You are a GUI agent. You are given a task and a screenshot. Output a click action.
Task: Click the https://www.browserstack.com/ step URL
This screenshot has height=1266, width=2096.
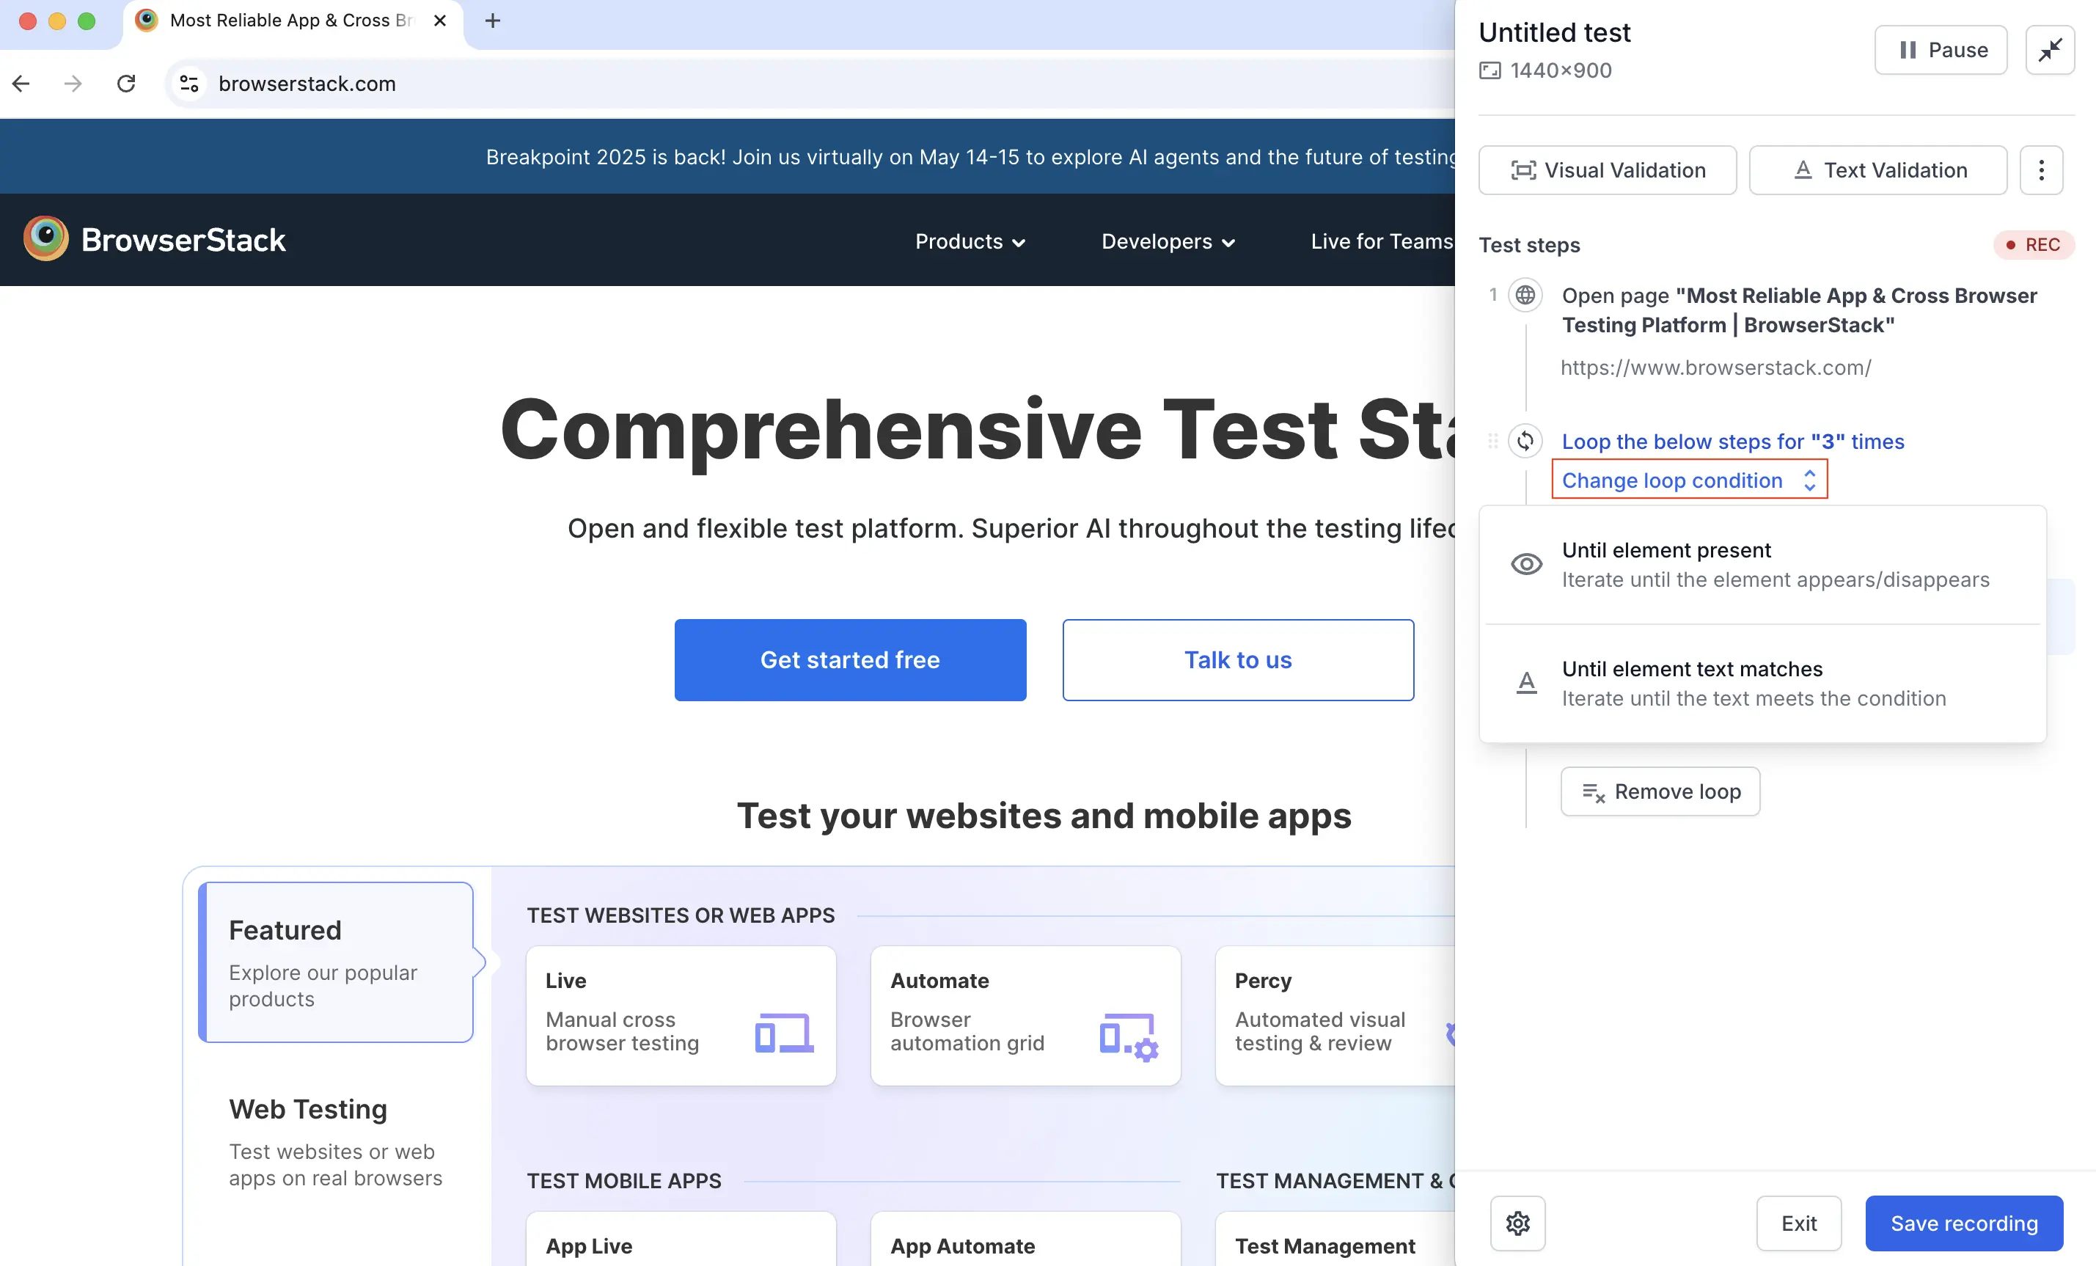click(1716, 367)
